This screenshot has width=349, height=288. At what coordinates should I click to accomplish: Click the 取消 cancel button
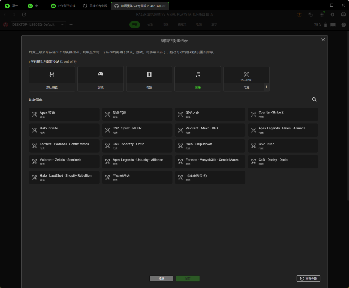click(161, 279)
